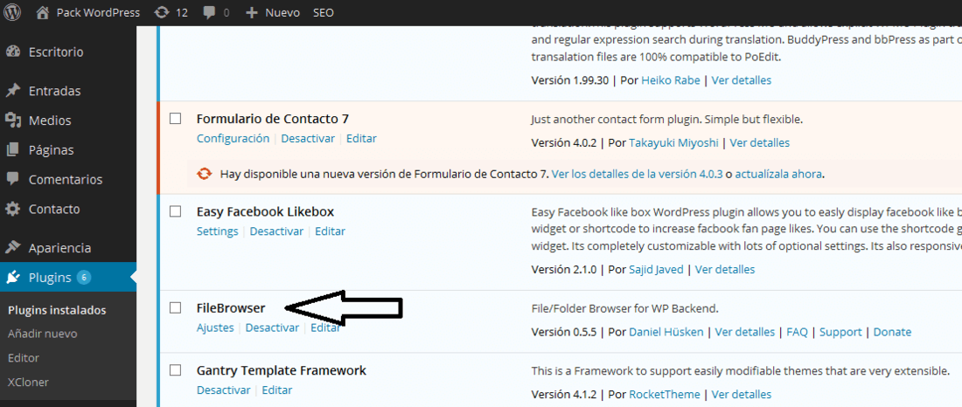Viewport: 962px width, 407px height.
Task: Open Sajid Javed author link
Action: point(657,270)
